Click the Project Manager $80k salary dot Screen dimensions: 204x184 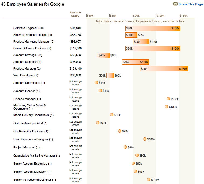[125, 147]
